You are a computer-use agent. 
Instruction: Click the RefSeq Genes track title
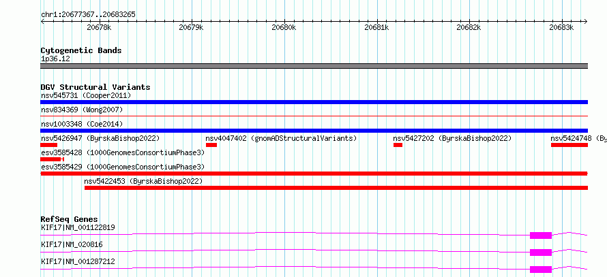click(70, 219)
